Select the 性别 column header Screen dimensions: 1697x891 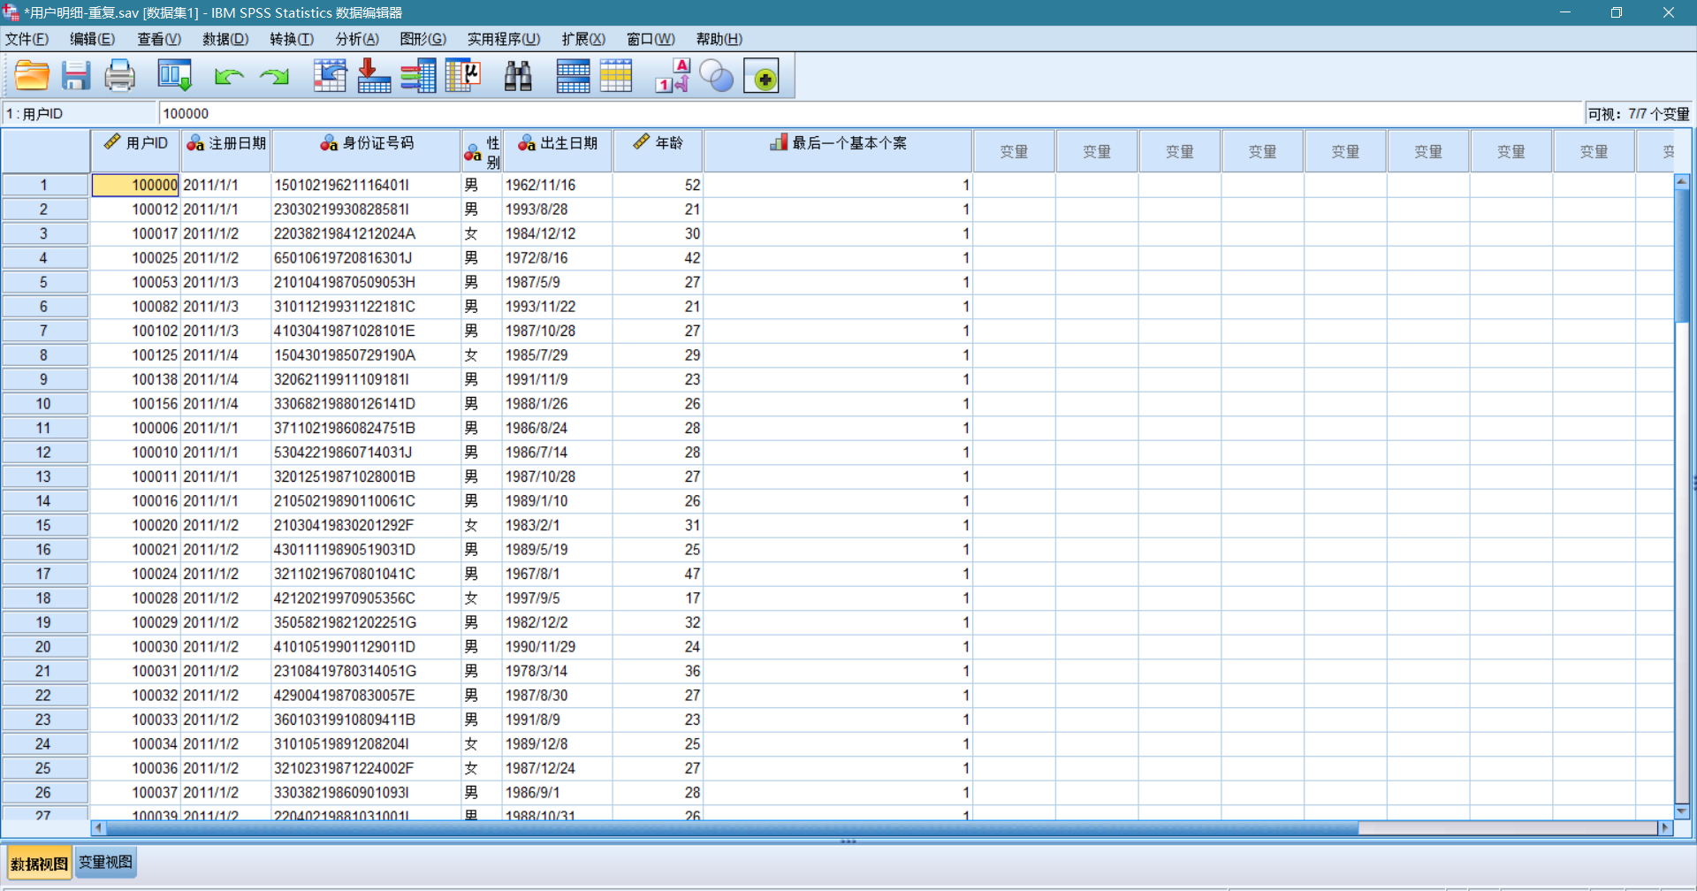point(482,151)
